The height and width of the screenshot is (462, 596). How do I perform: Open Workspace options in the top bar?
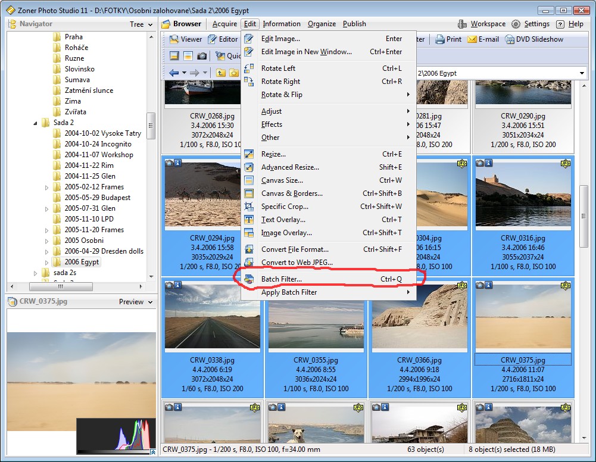(482, 24)
